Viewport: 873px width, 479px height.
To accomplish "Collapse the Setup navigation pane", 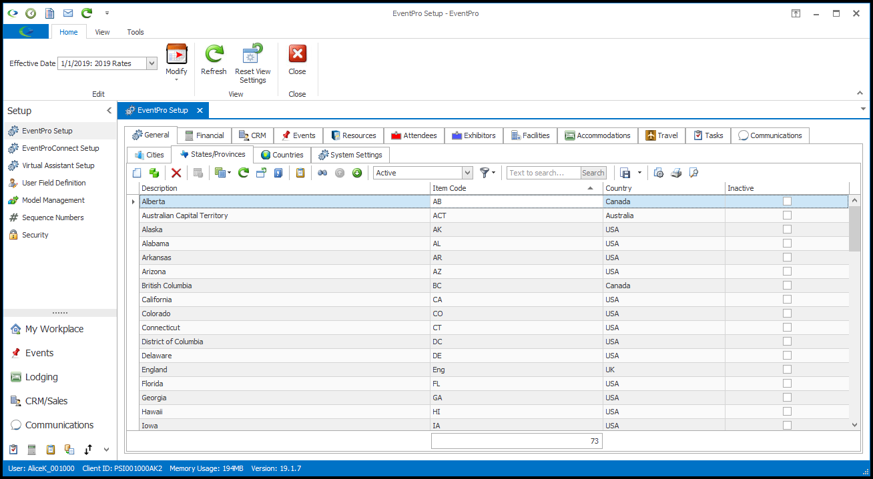I will coord(109,111).
